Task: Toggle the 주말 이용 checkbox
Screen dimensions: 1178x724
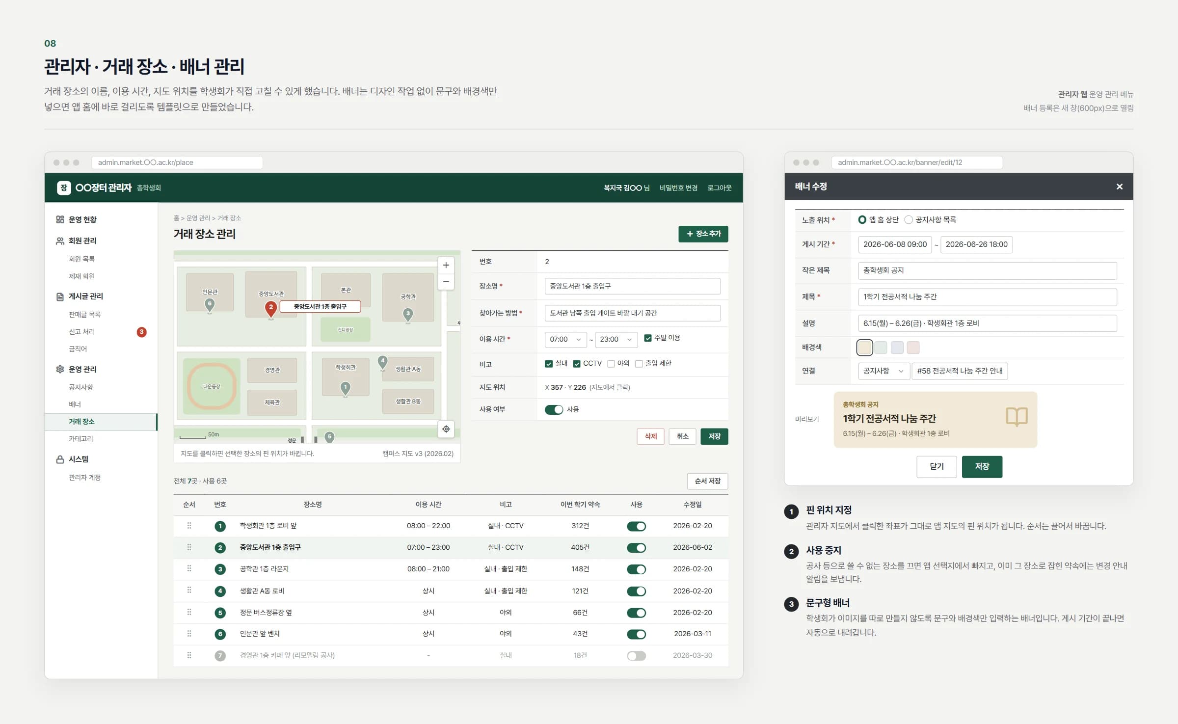Action: (x=648, y=338)
